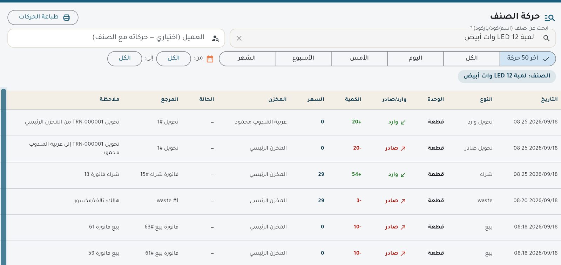561x265 pixels.
Task: Click the المخزن column header
Action: (278, 100)
